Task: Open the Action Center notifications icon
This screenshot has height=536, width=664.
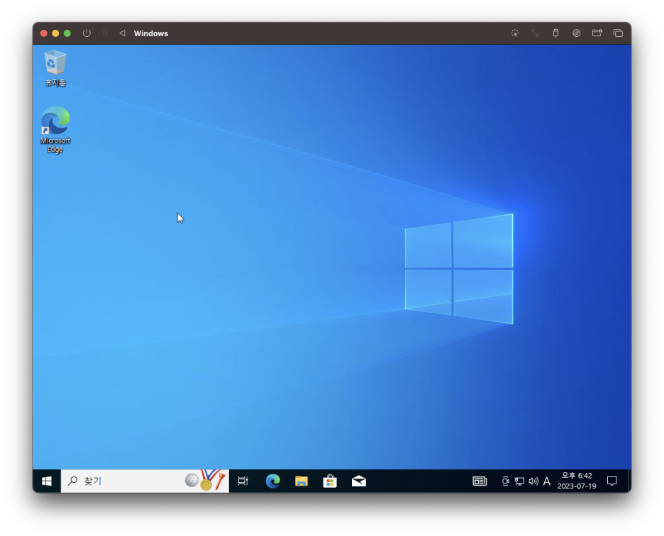Action: (x=612, y=481)
